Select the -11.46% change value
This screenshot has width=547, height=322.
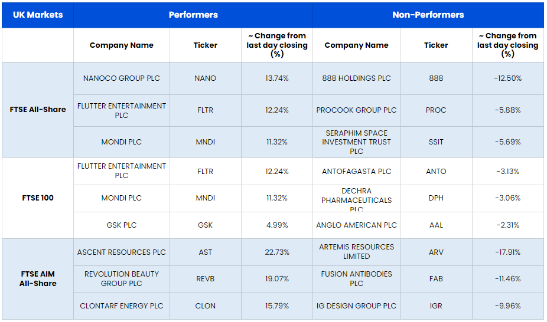[x=507, y=279]
